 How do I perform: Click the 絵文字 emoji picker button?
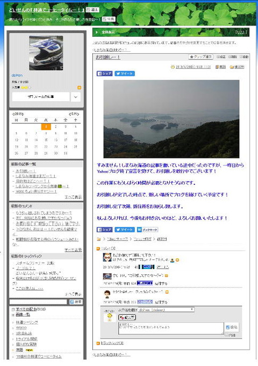coord(127,317)
